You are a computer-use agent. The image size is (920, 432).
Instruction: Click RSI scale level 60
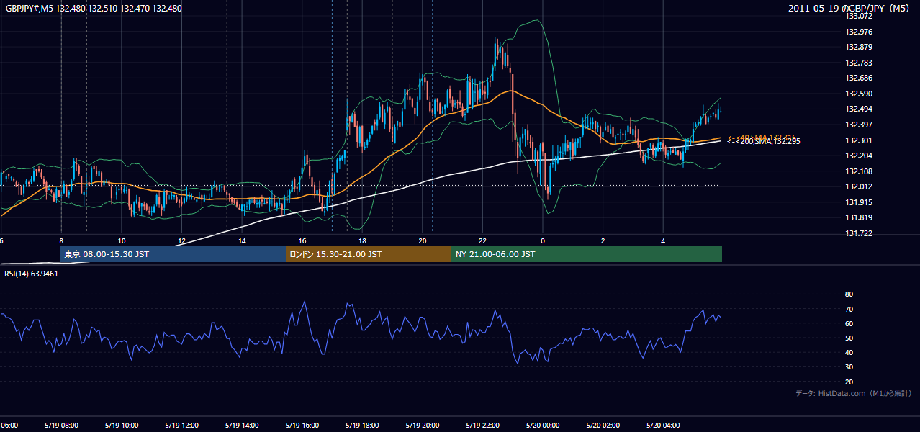click(849, 324)
